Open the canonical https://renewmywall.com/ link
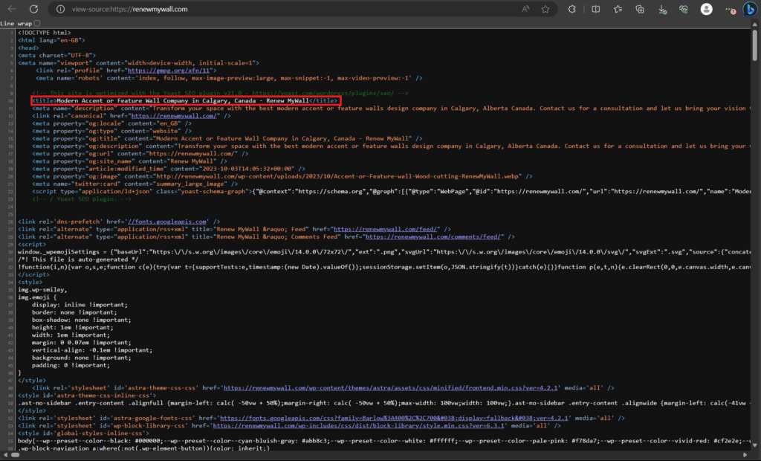761x461 pixels. point(174,115)
